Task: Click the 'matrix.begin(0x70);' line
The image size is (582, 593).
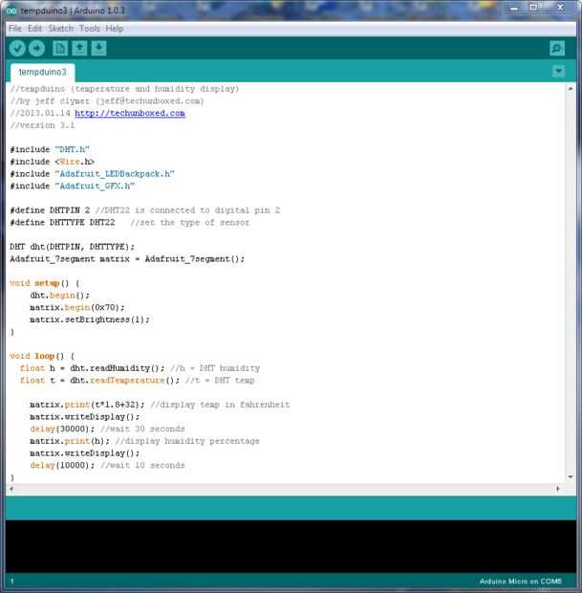Action: pyautogui.click(x=77, y=307)
